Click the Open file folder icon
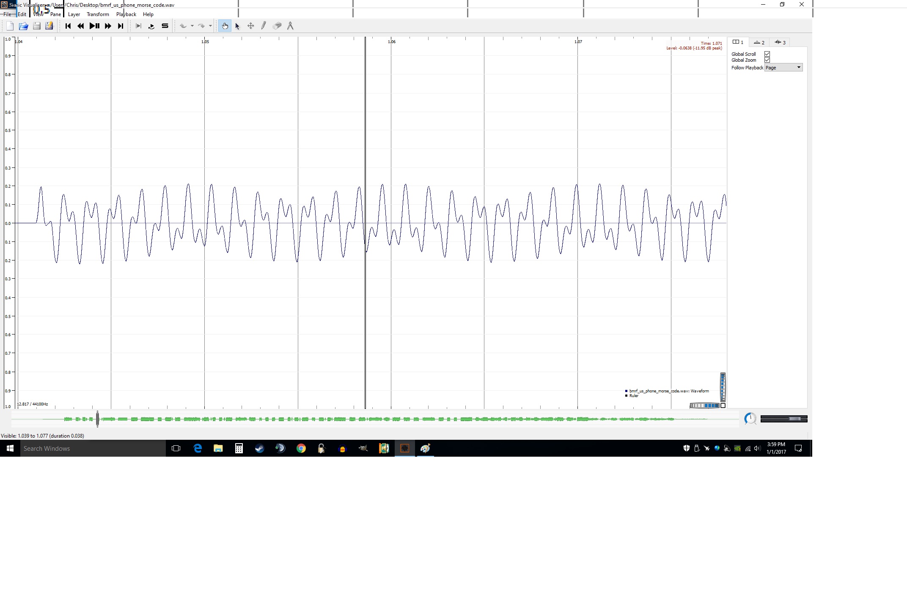Viewport: 907px width, 592px height. point(23,26)
